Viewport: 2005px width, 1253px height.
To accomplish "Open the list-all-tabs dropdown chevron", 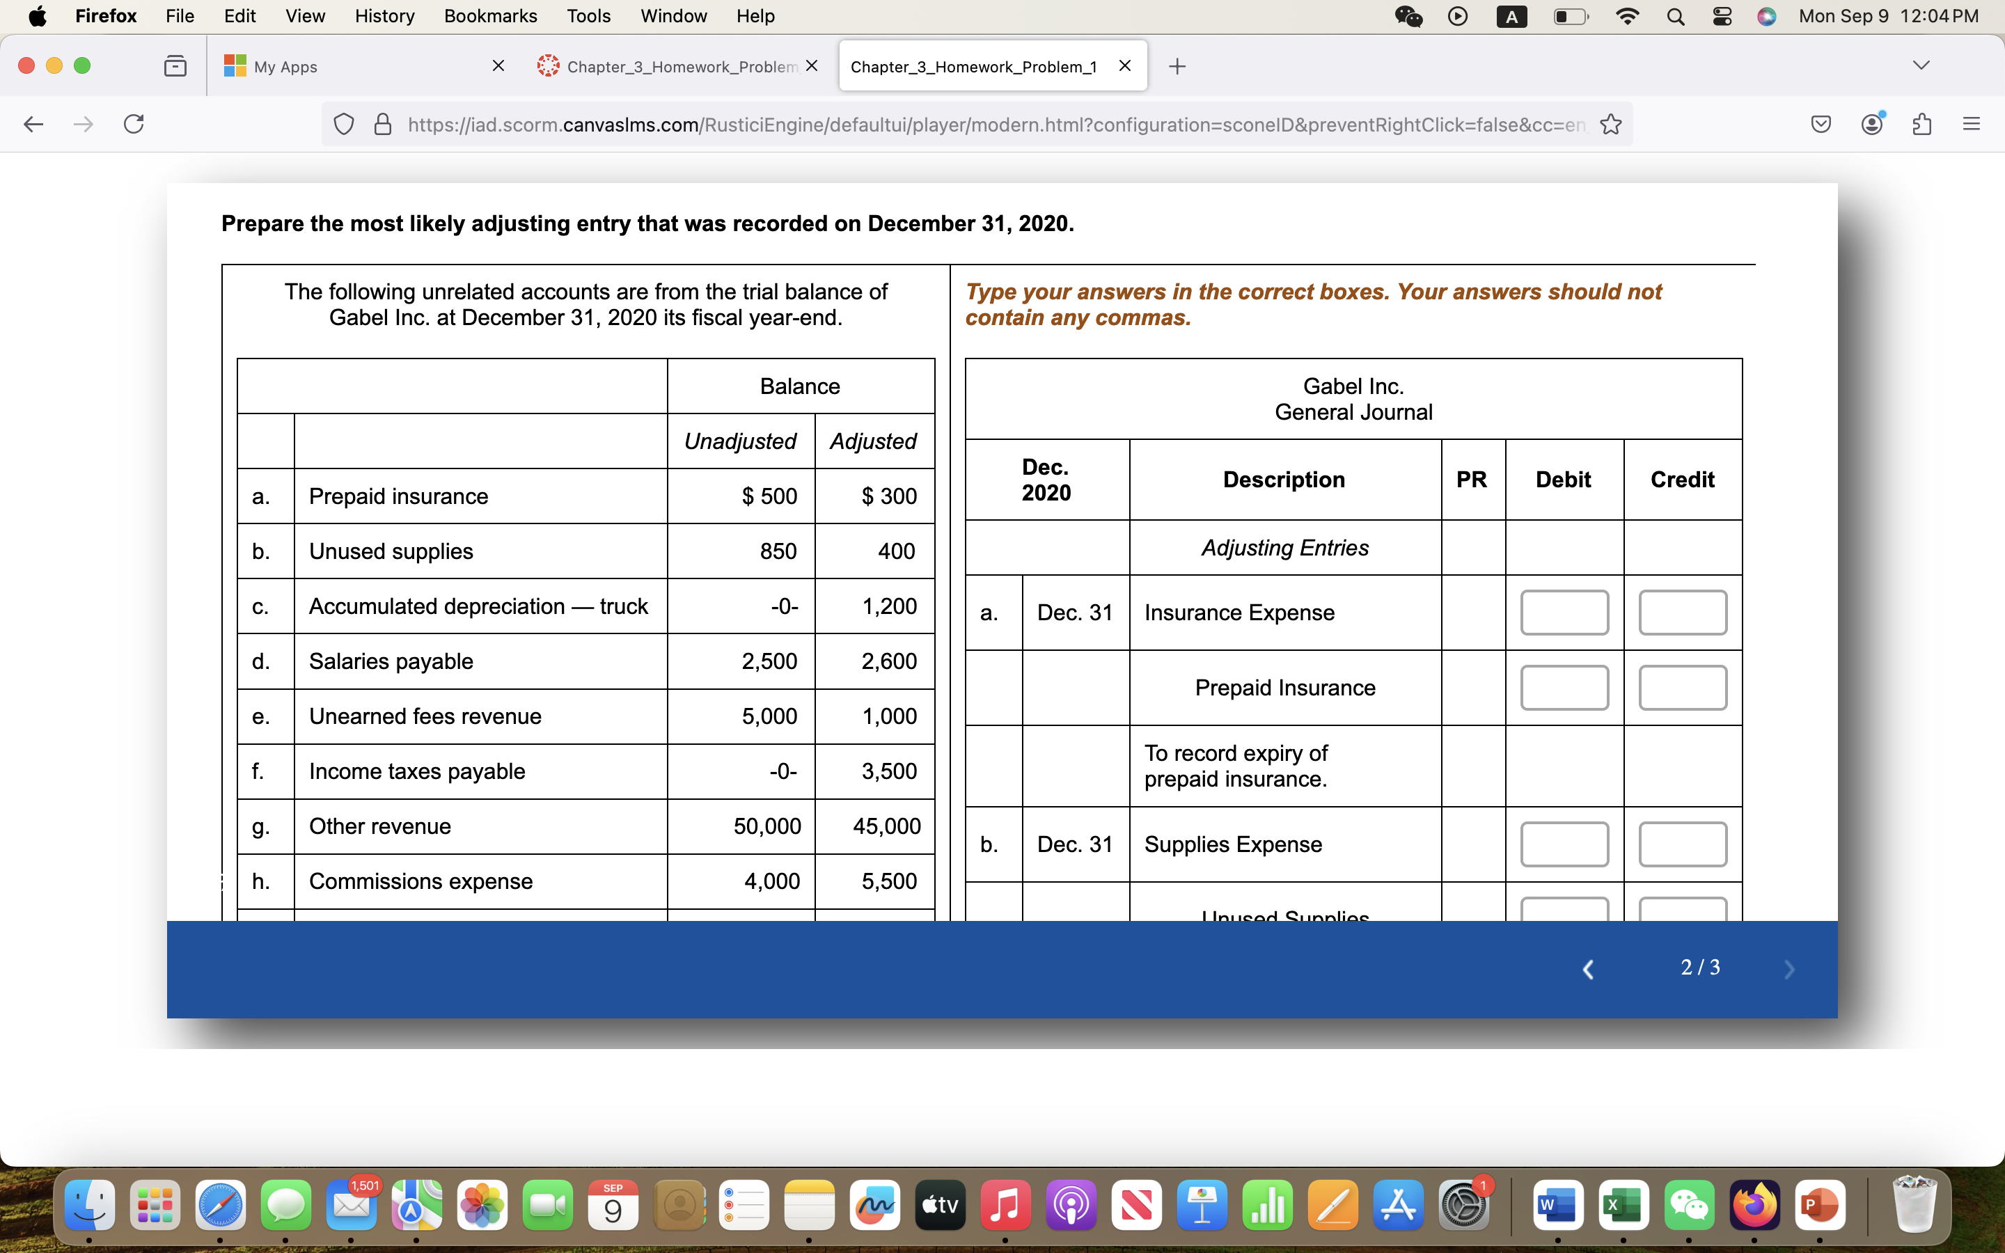I will click(x=1921, y=65).
